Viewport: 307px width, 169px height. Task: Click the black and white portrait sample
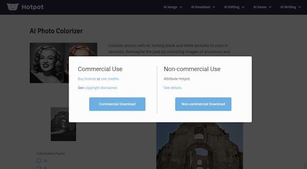coord(47,63)
